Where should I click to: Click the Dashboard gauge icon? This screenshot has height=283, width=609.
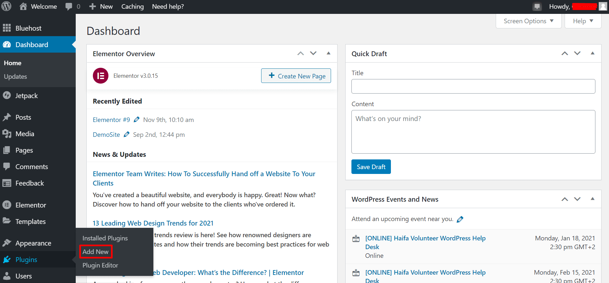point(7,45)
